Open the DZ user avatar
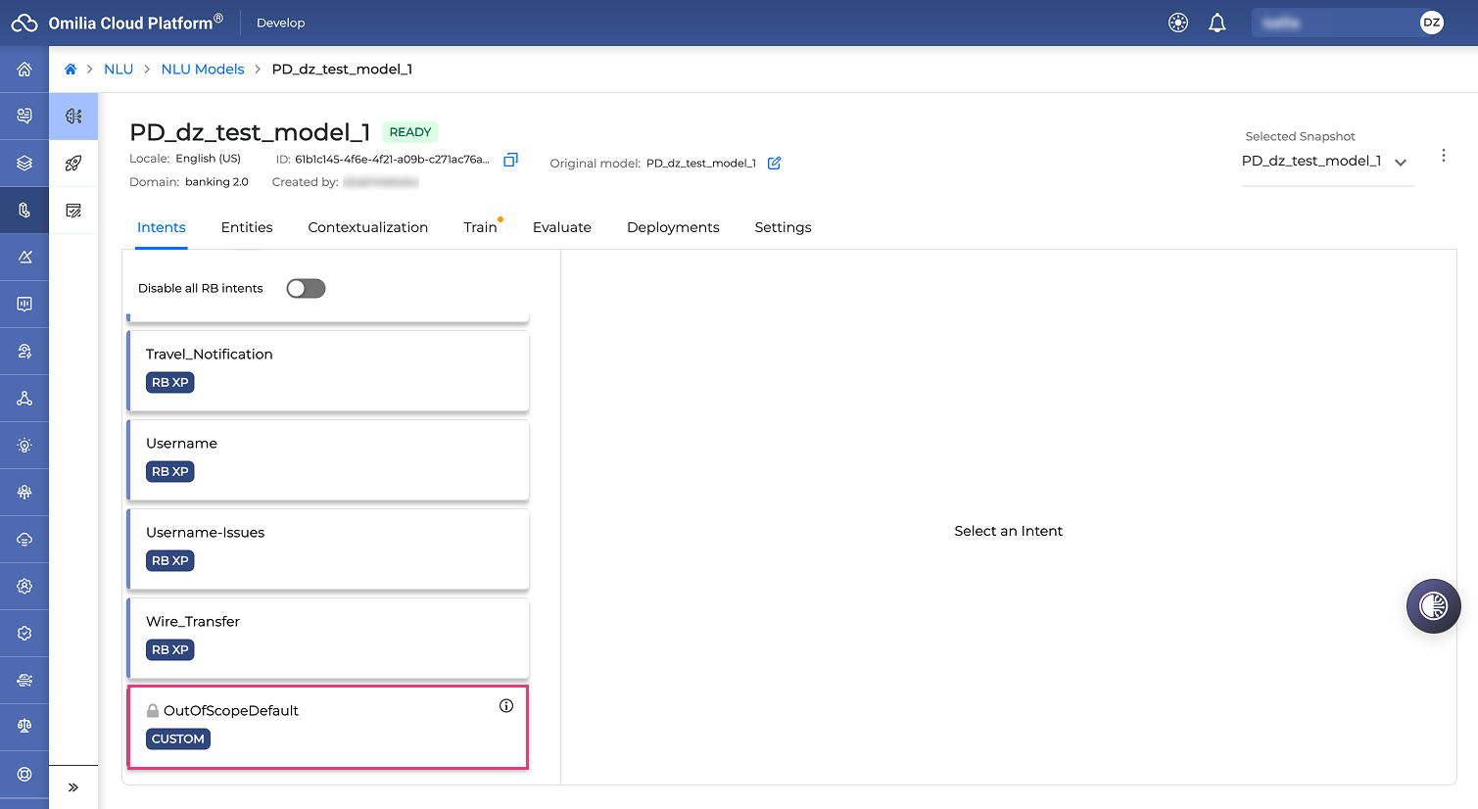 (1432, 23)
